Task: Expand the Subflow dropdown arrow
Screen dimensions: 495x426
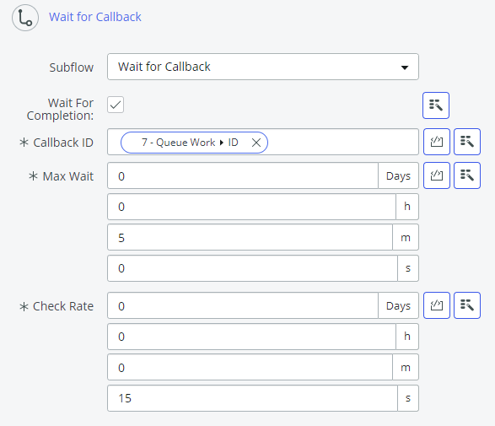Action: [x=405, y=67]
